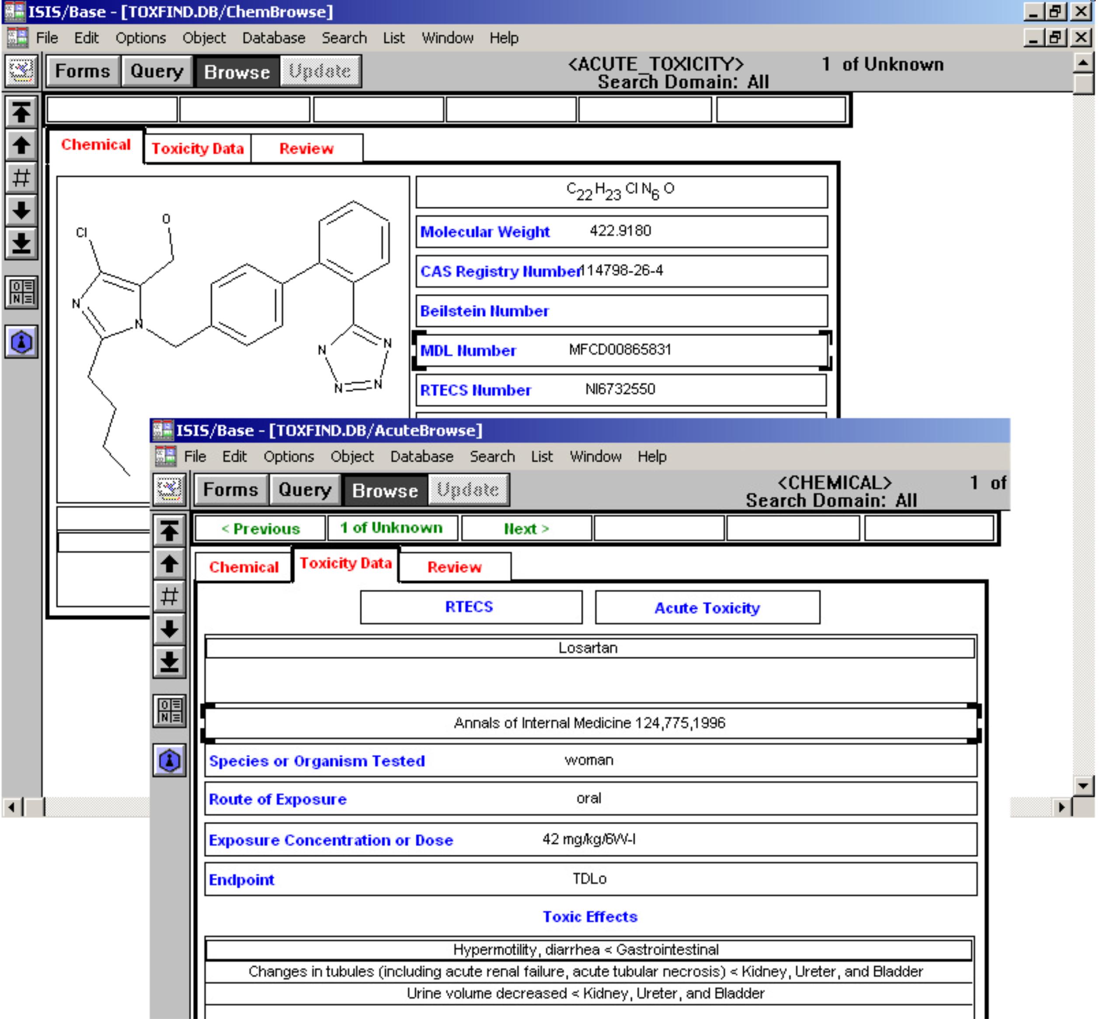The width and height of the screenshot is (1100, 1019).
Task: Click the RTECS button in Toxicity Data
Action: (x=470, y=607)
